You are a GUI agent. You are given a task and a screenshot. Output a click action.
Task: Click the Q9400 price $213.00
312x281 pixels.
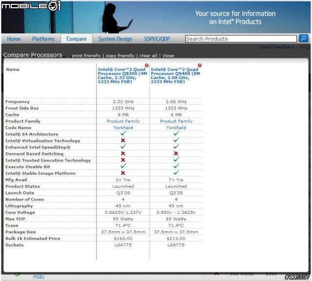[x=176, y=239]
